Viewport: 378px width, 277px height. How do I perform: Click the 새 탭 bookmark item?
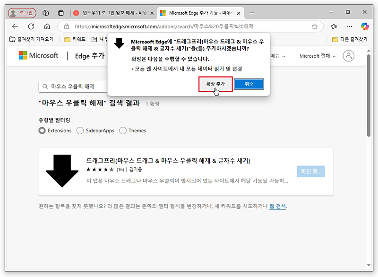pyautogui.click(x=100, y=39)
